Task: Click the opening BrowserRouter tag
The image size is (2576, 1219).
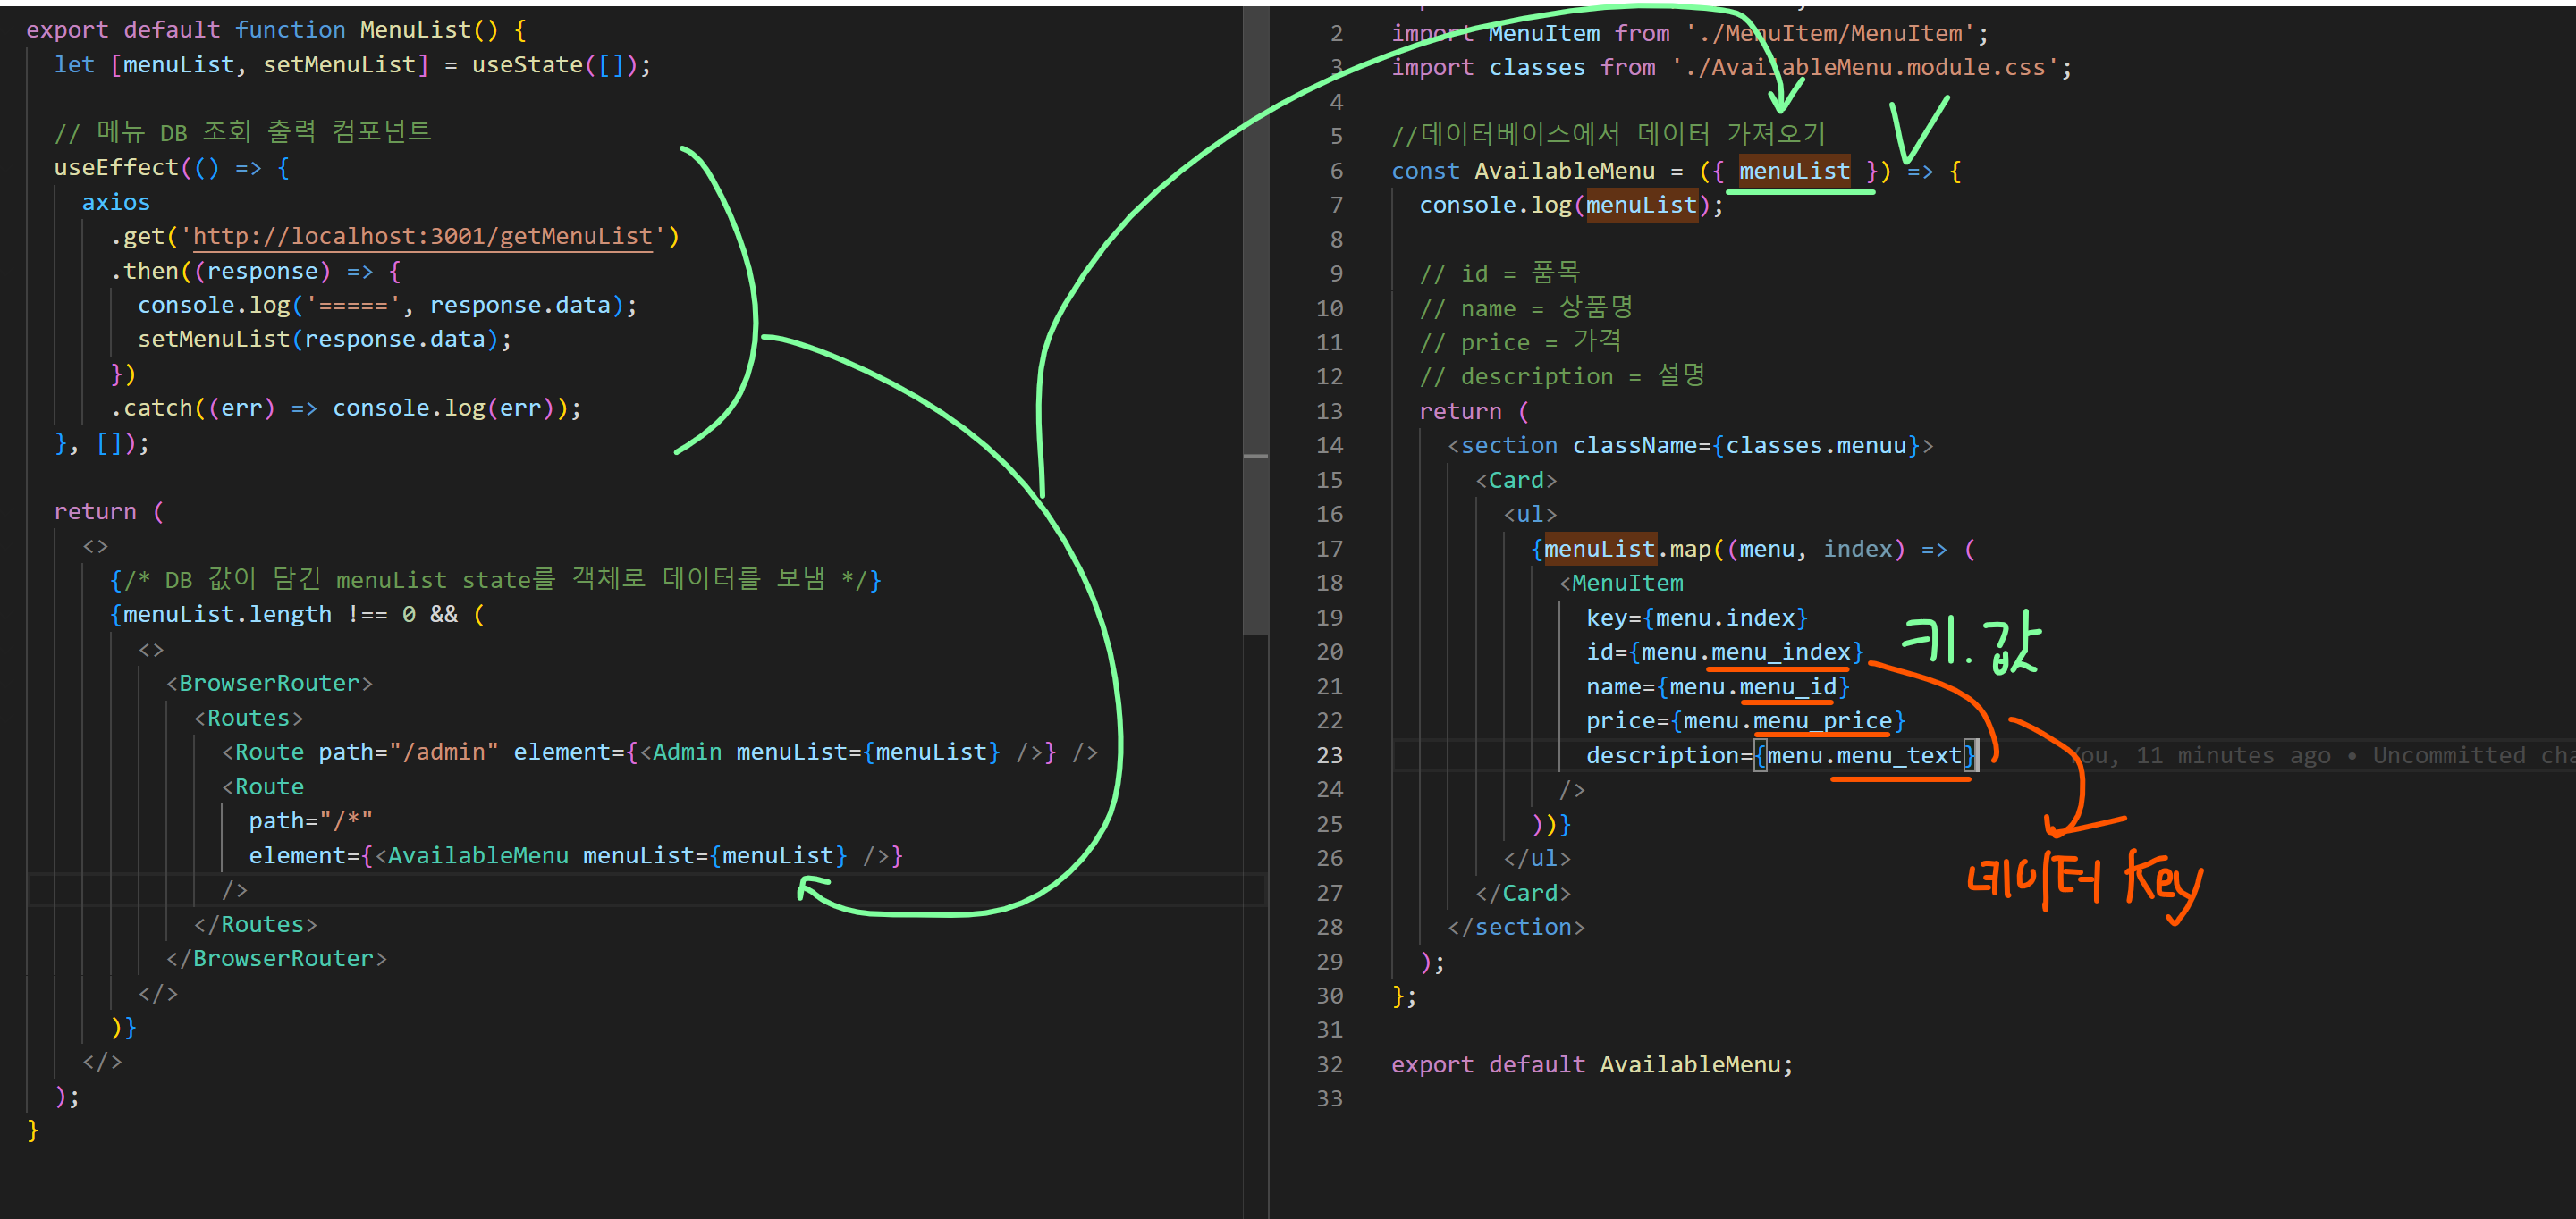Action: (269, 684)
